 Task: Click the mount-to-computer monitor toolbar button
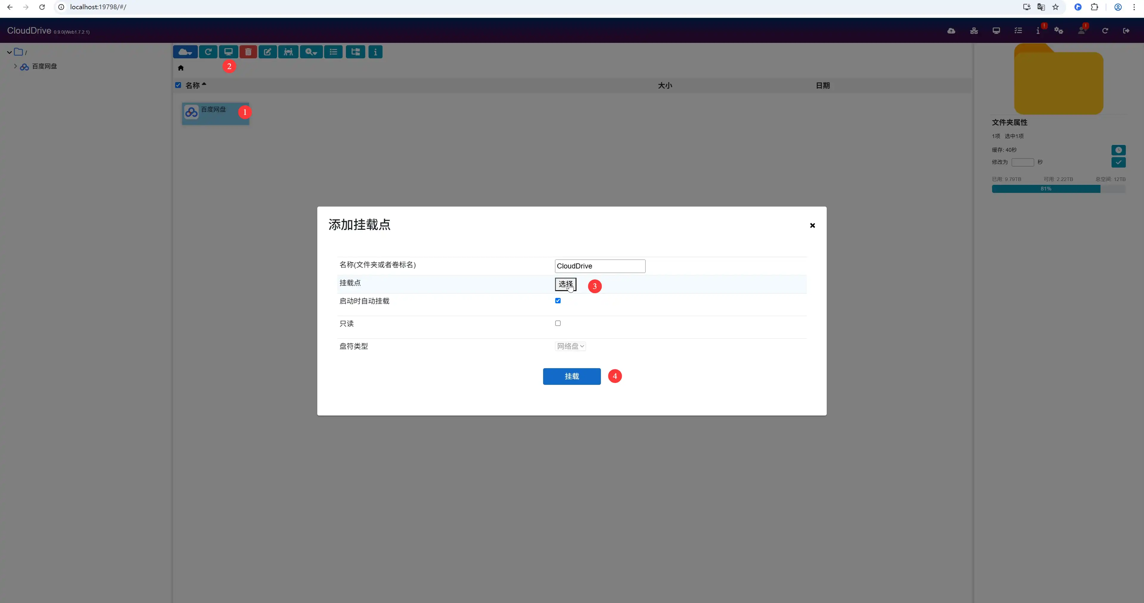coord(228,52)
